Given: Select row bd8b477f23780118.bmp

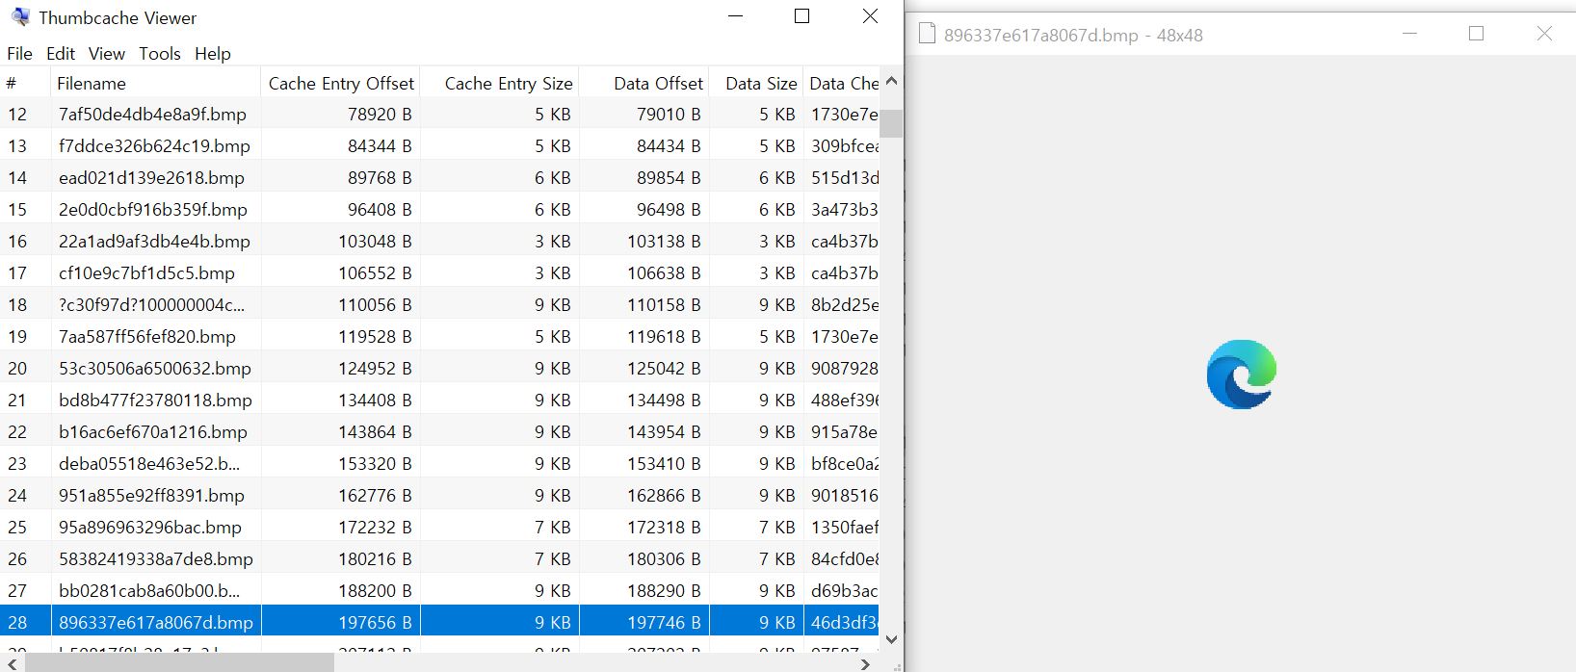Looking at the screenshot, I should click(439, 400).
